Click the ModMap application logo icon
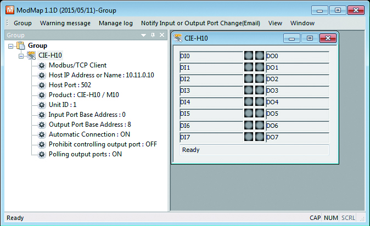 click(x=10, y=10)
